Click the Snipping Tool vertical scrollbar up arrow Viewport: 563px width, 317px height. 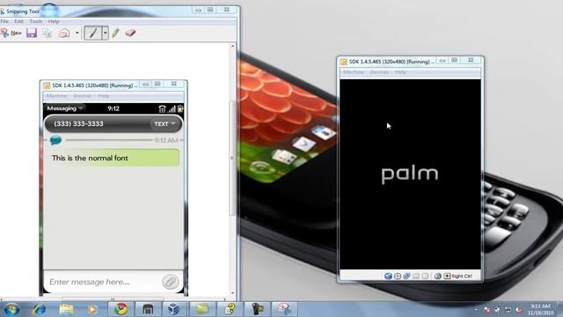pyautogui.click(x=232, y=47)
